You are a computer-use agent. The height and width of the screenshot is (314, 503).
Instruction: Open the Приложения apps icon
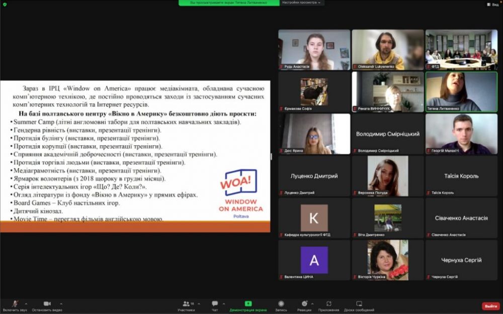pyautogui.click(x=328, y=303)
